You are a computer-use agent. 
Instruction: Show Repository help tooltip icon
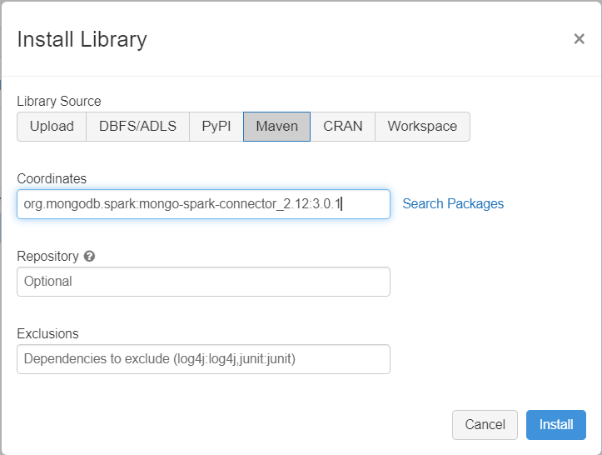[x=89, y=256]
